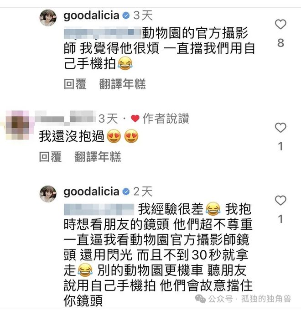The image size is (301, 311).
Task: Translate goodalicia's first comment with 翻譯年糕
Action: click(122, 84)
